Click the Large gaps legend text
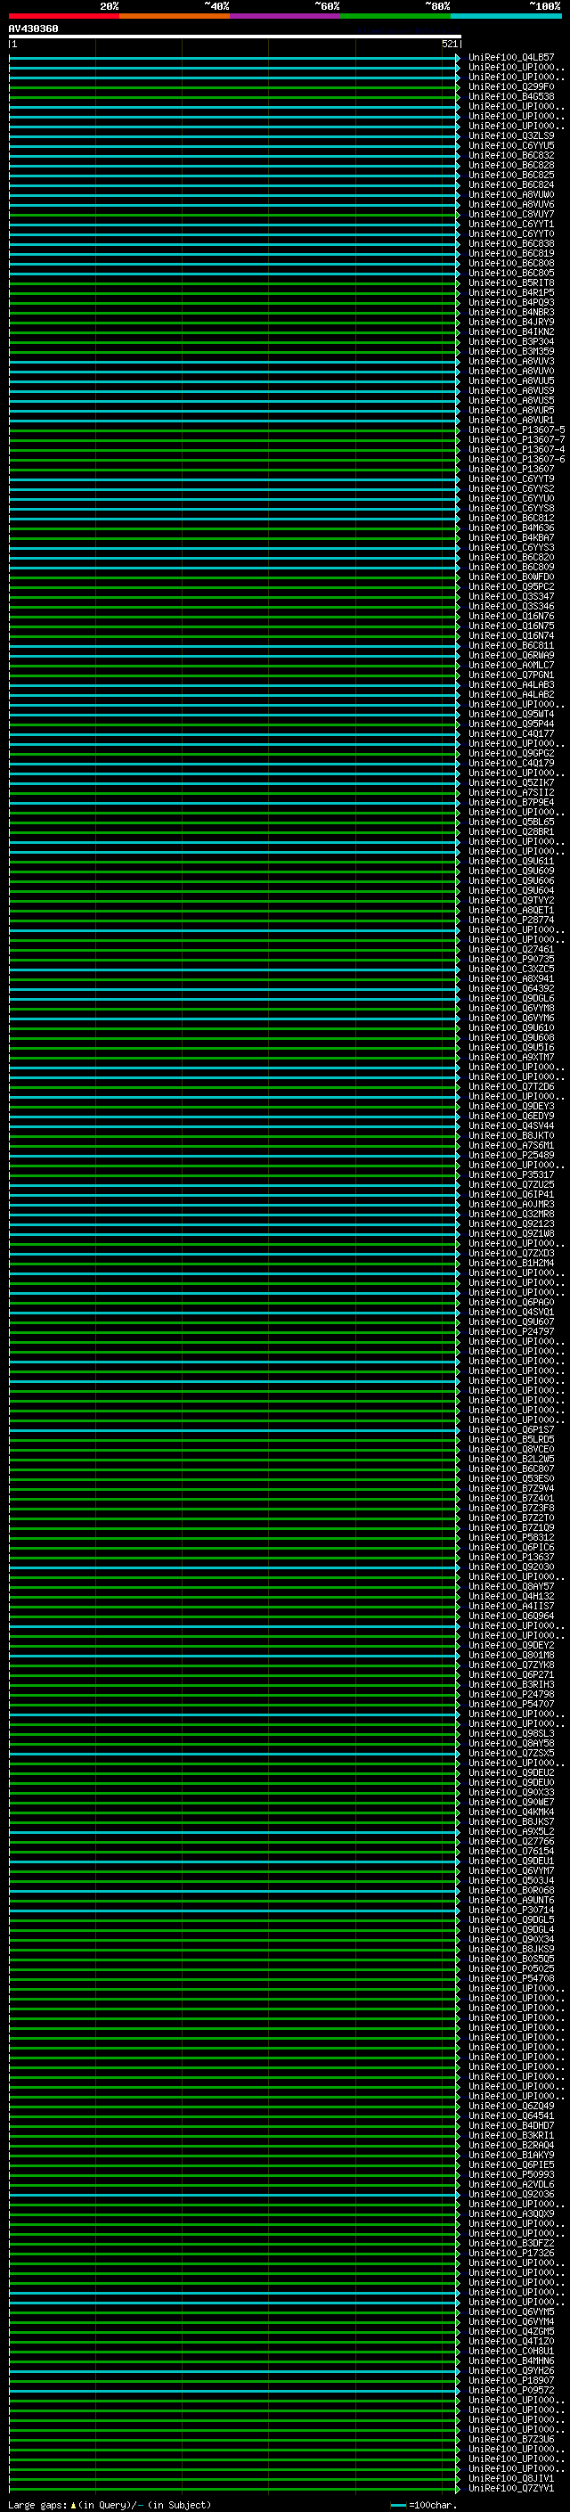Image resolution: width=570 pixels, height=2512 pixels. pyautogui.click(x=110, y=2505)
